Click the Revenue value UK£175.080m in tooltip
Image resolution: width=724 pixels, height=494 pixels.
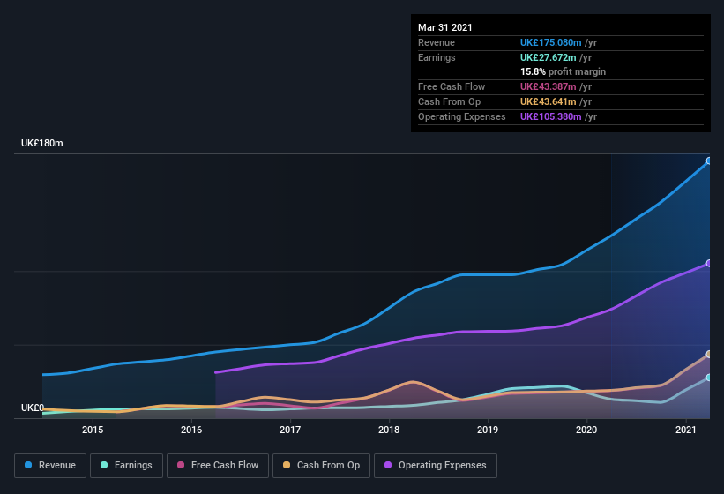551,42
